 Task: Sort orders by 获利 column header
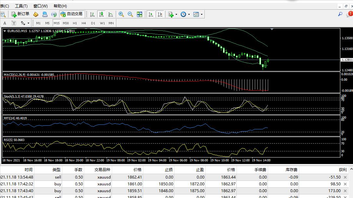[x=342, y=169]
